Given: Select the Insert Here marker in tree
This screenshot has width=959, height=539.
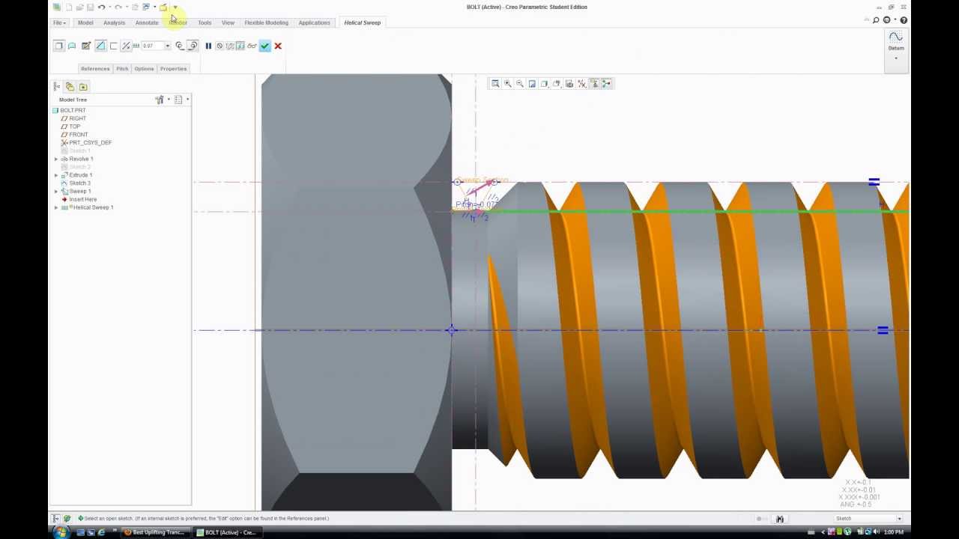Looking at the screenshot, I should click(x=82, y=199).
